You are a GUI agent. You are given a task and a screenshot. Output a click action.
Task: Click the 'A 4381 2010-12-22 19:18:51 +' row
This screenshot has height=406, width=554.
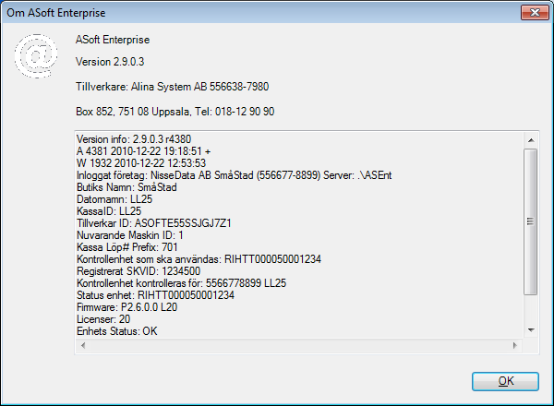pyautogui.click(x=143, y=151)
